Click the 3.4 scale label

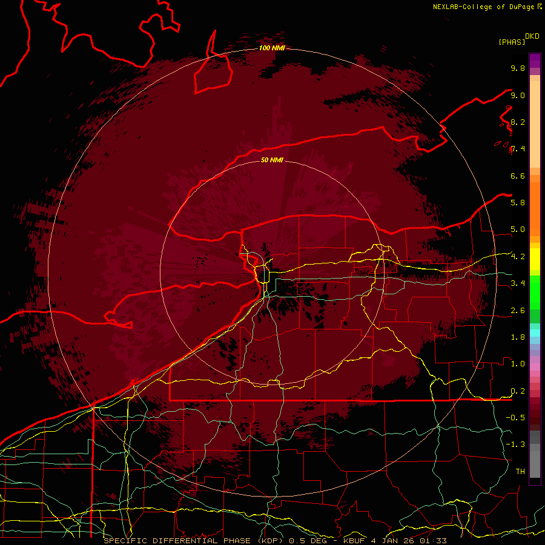(x=518, y=283)
